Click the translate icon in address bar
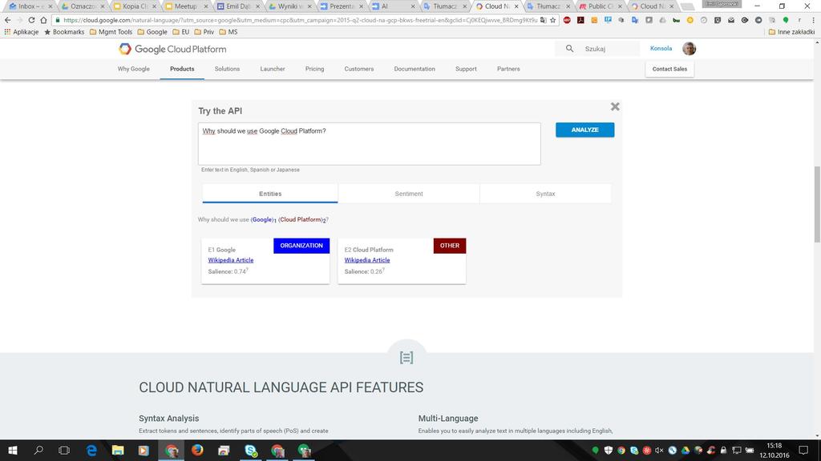Screen dimensions: 821x461 (x=543, y=20)
